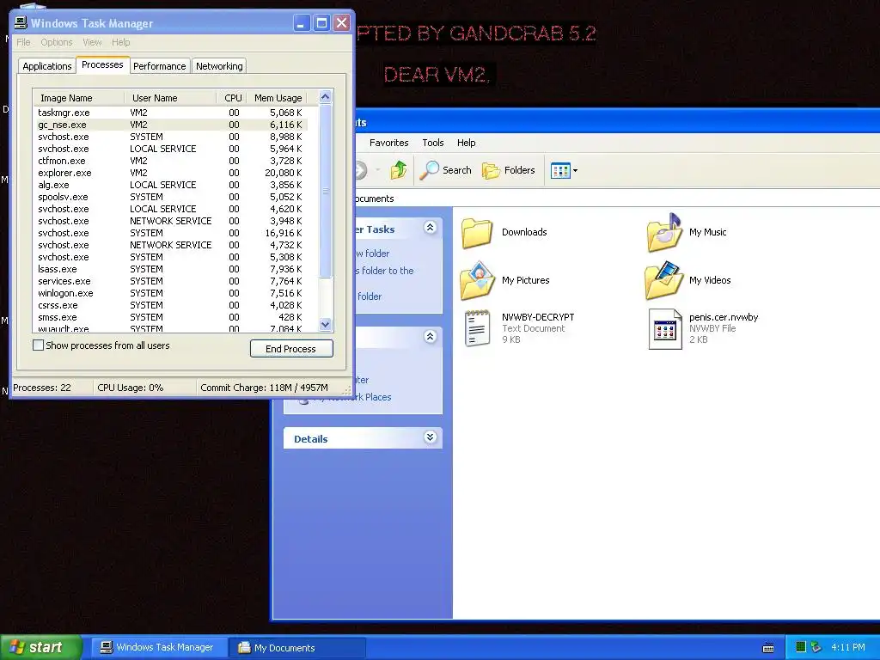This screenshot has height=660, width=880.
Task: Click the process list scroll-up arrow
Action: click(325, 97)
